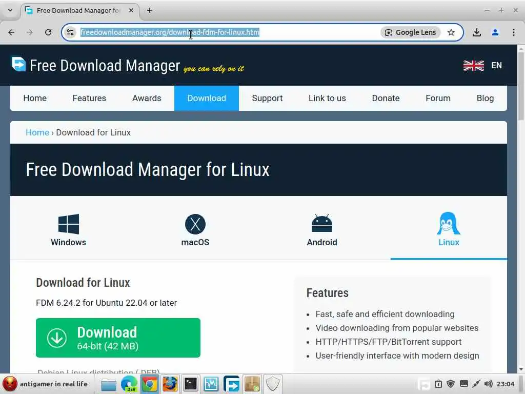This screenshot has width=525, height=394.
Task: Click the Free Download Manager logo icon
Action: [19, 64]
